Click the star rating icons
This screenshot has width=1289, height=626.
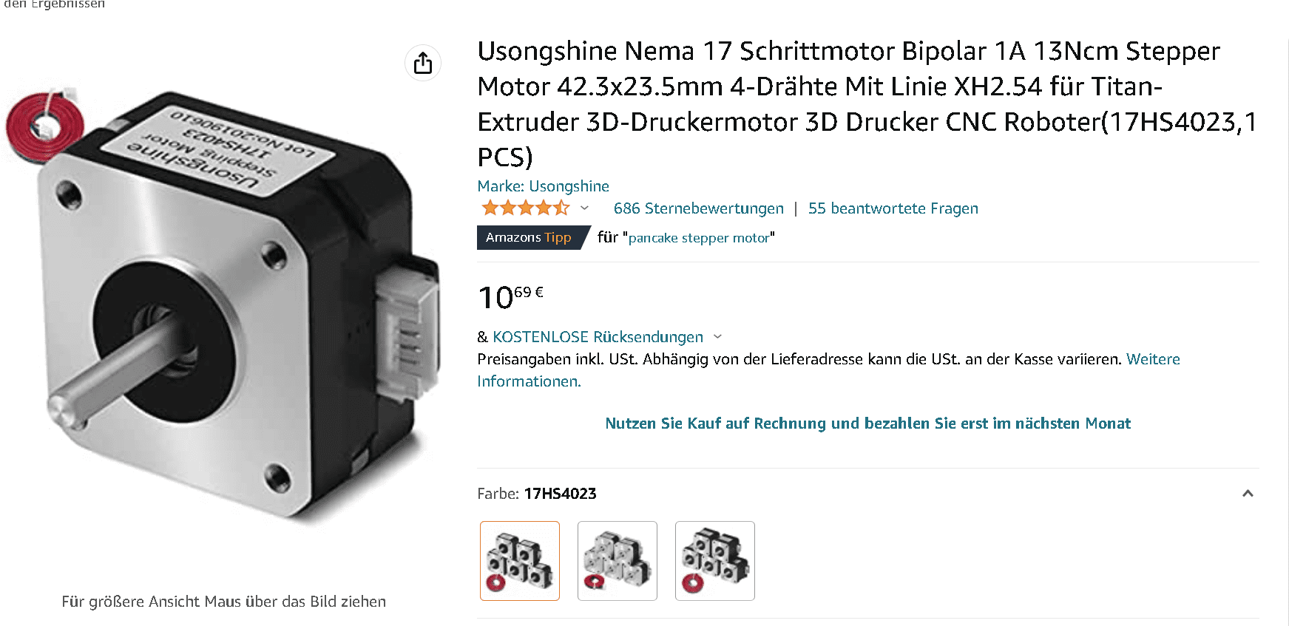[x=526, y=208]
